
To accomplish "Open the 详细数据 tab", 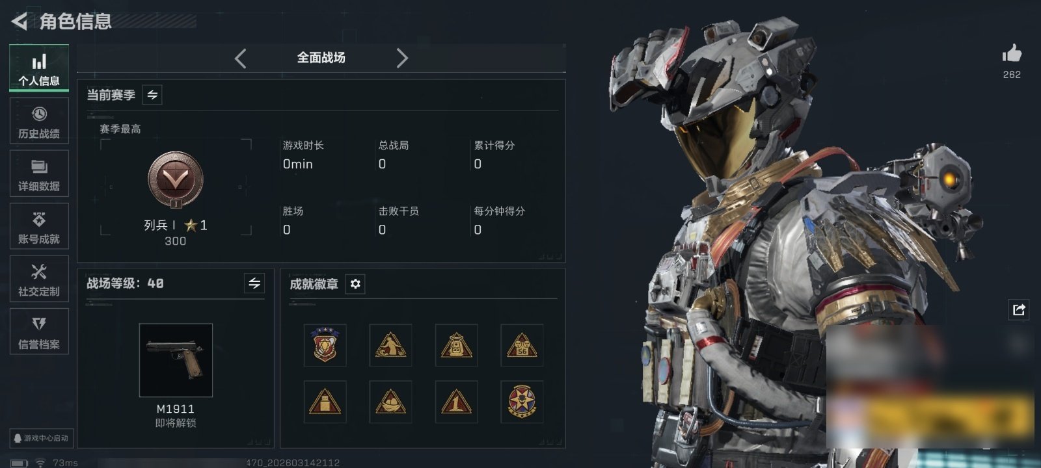I will [x=39, y=174].
